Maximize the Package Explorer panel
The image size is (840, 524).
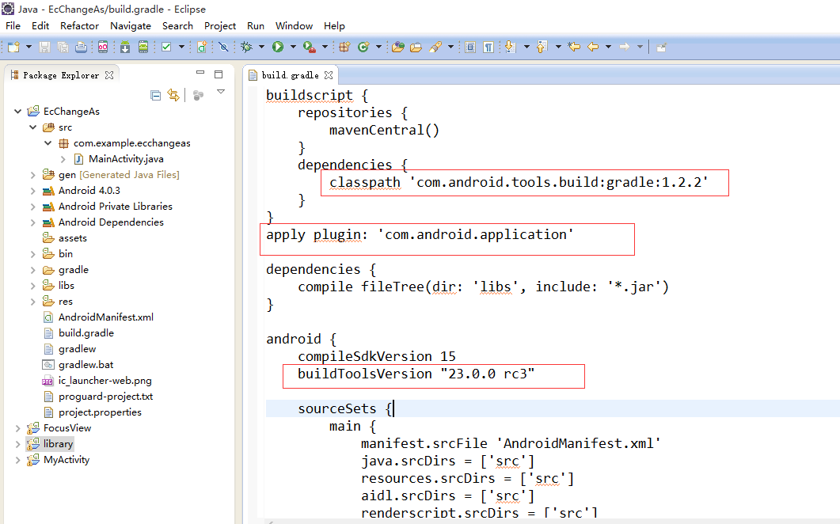click(219, 74)
